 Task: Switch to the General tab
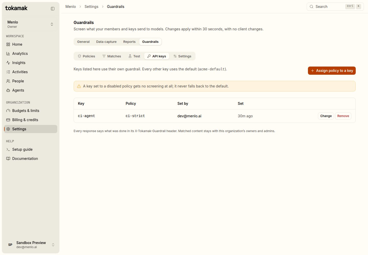83,42
